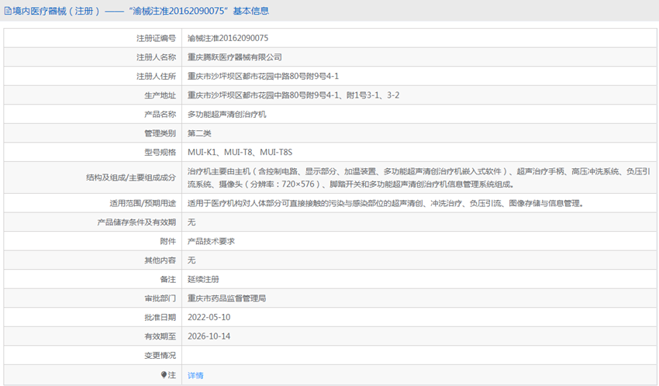Click 无 in the 产品储存条件及有效期 row

click(191, 222)
